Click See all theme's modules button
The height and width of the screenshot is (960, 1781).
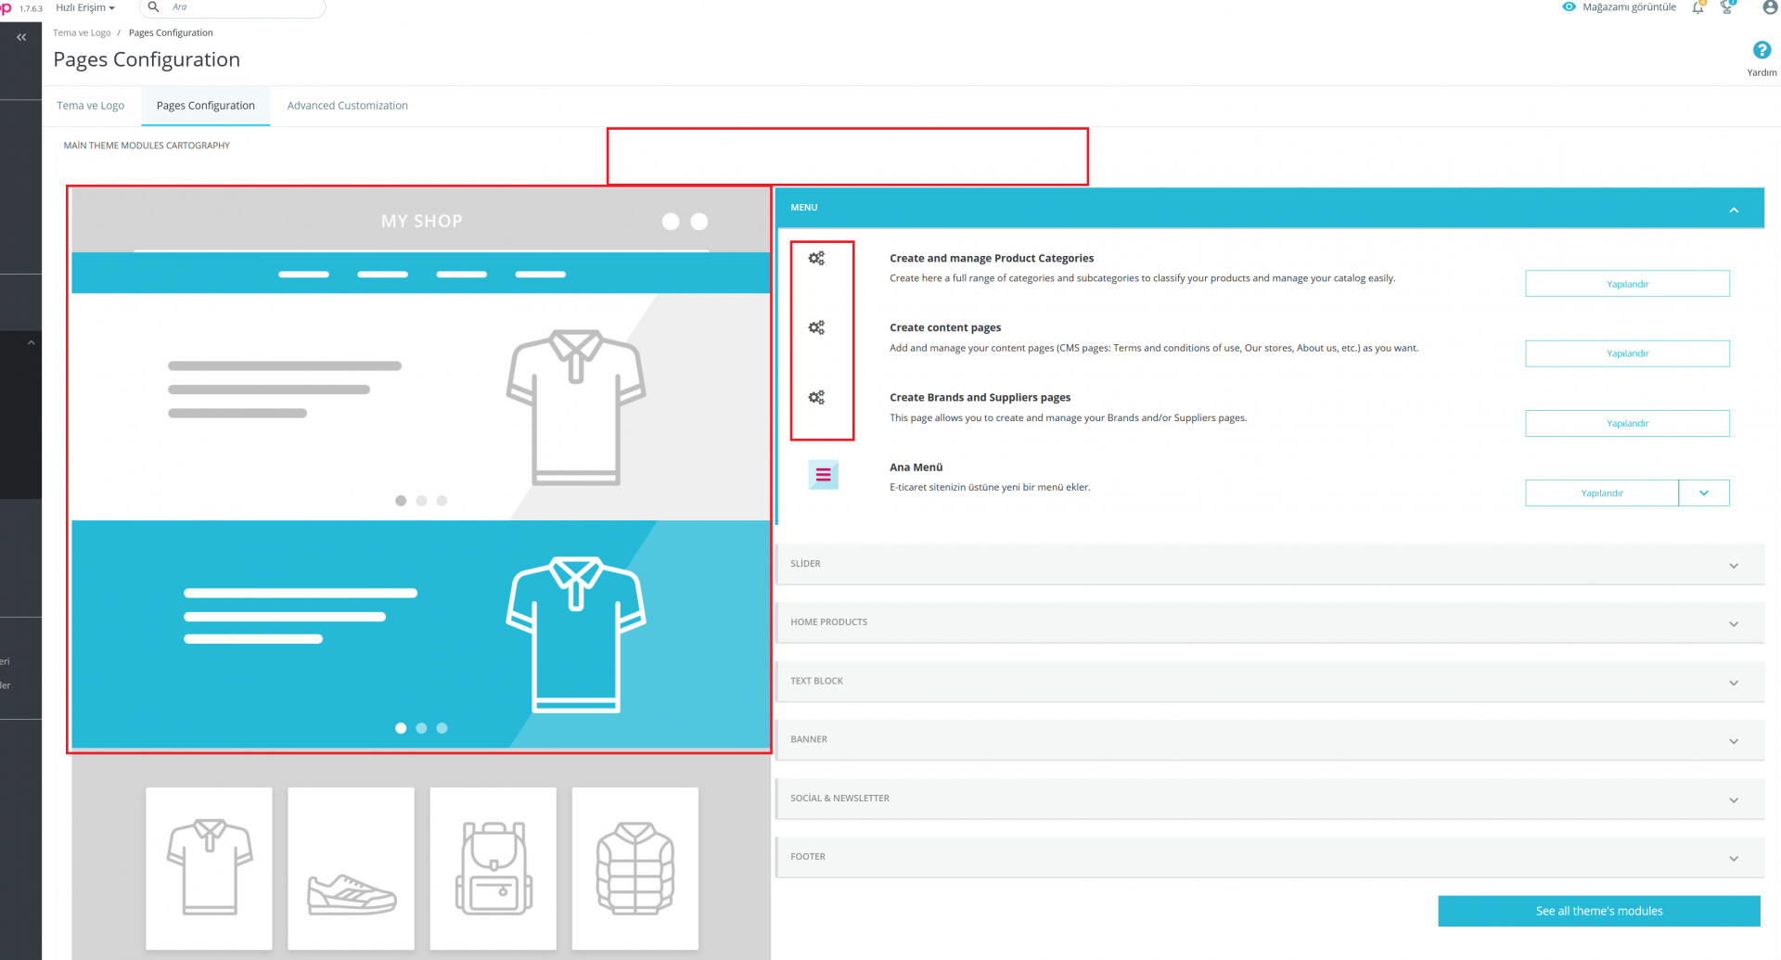point(1599,911)
